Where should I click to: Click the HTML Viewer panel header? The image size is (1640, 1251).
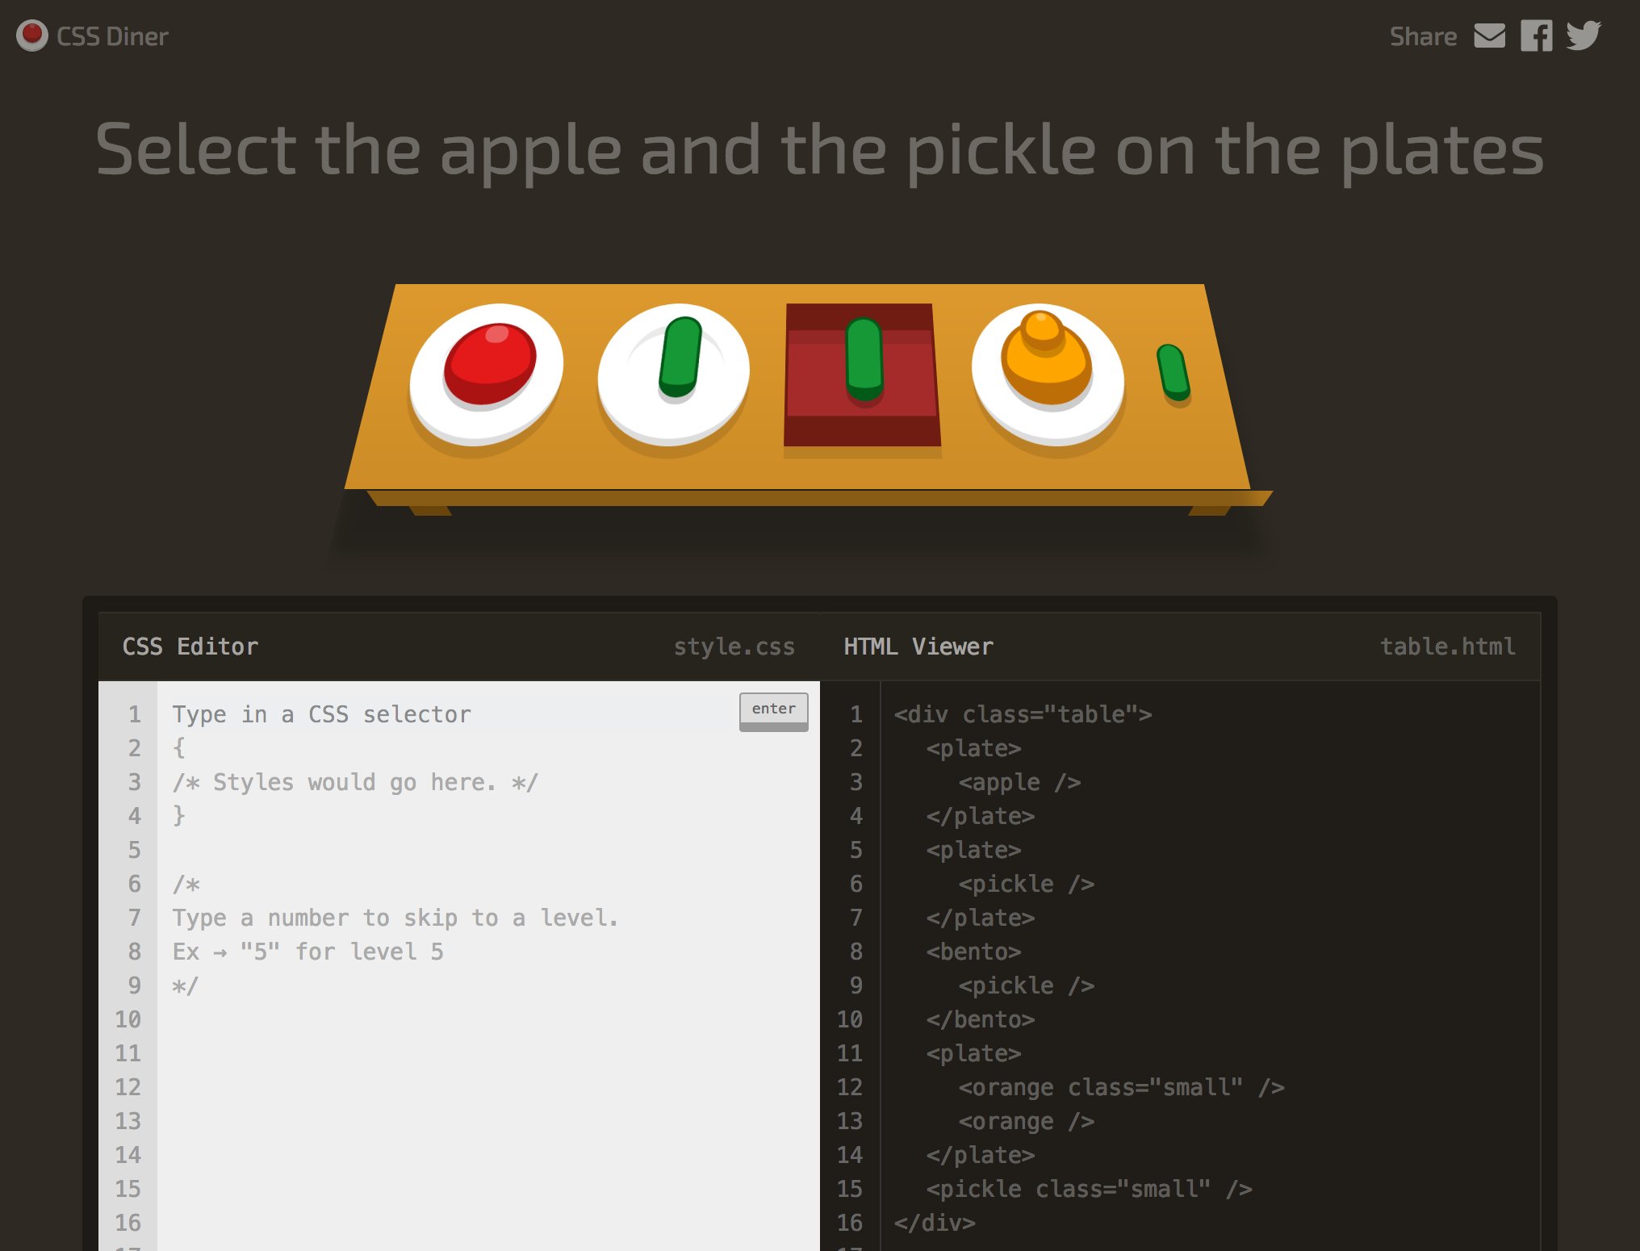(919, 646)
